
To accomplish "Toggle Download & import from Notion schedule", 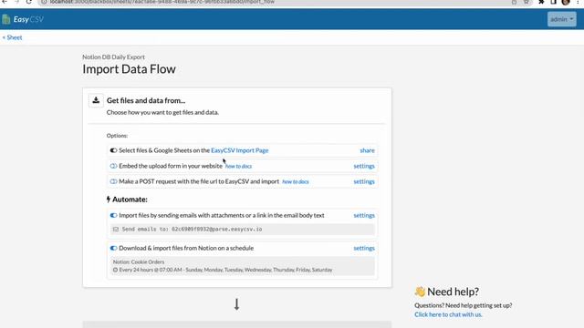I will point(113,249).
